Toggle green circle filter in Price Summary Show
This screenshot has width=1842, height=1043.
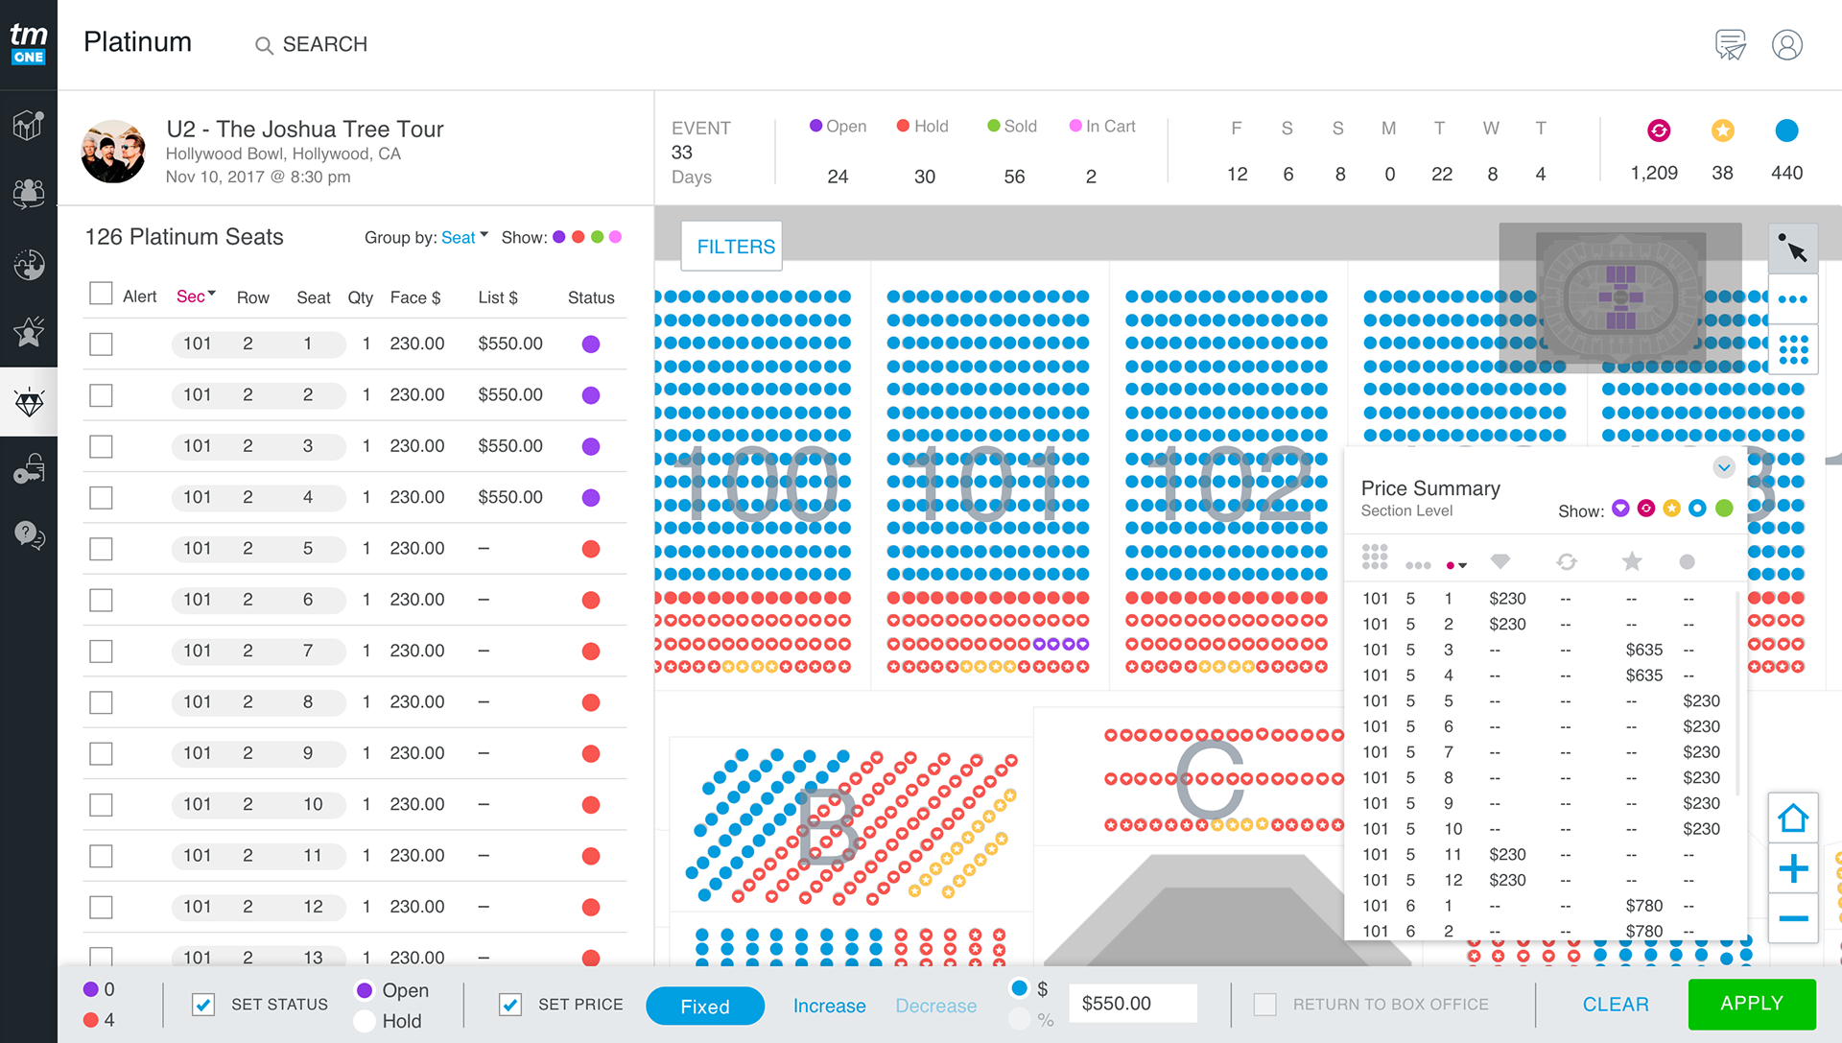[1724, 509]
